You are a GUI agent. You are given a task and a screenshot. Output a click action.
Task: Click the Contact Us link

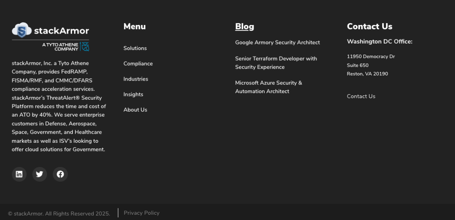click(x=361, y=96)
